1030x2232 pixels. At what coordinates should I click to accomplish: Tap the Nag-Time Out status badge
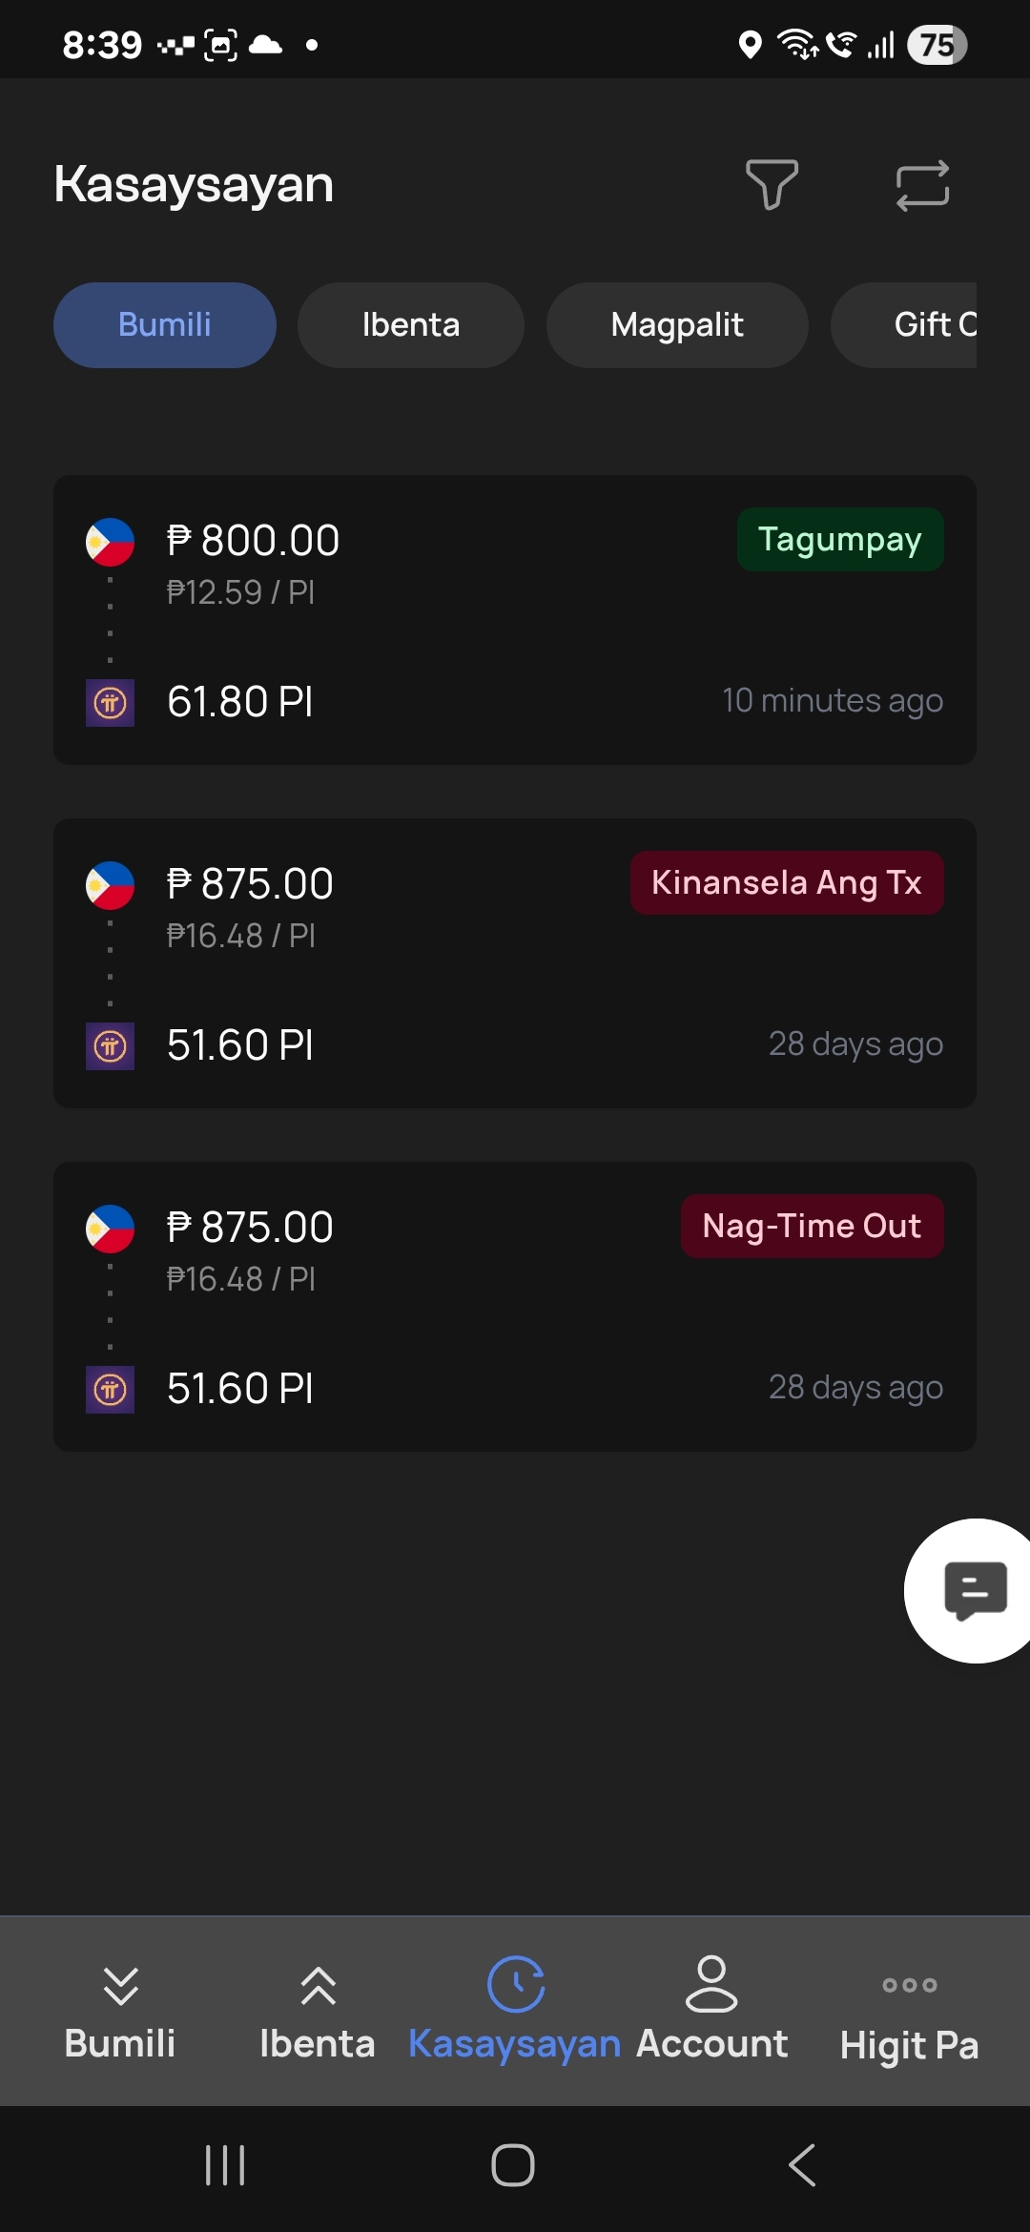pos(812,1227)
